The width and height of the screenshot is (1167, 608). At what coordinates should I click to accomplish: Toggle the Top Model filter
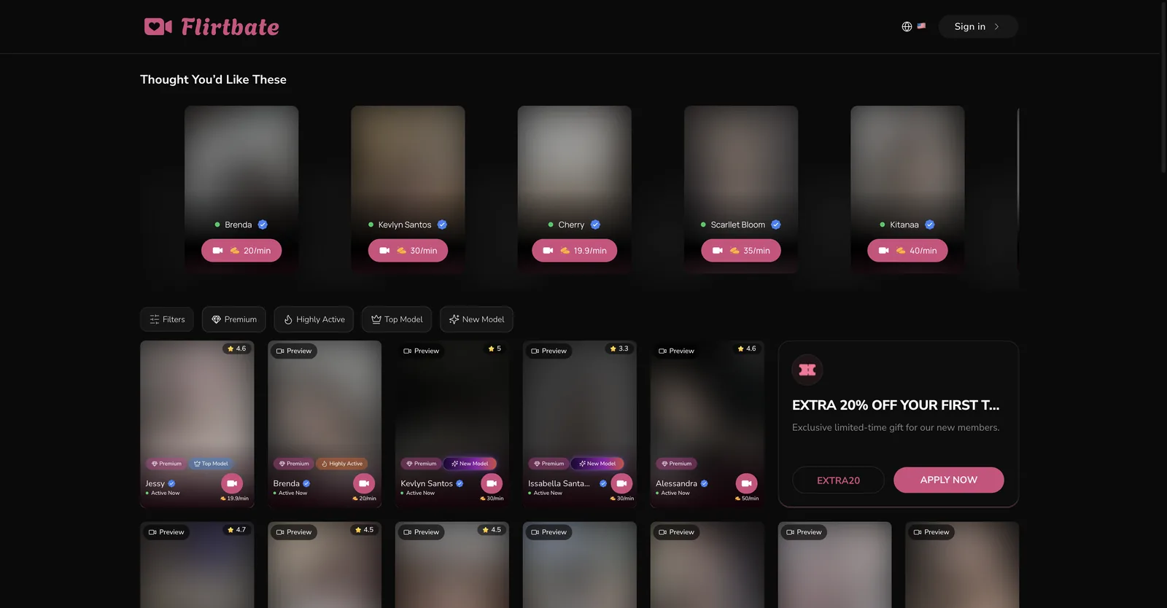tap(397, 319)
